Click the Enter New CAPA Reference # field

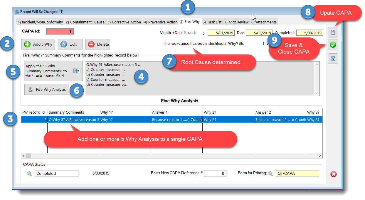click(215, 174)
